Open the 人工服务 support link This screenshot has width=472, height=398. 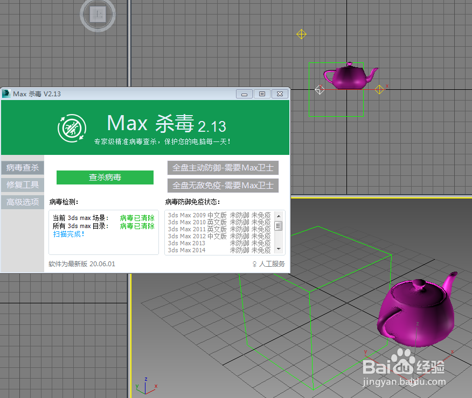[268, 264]
